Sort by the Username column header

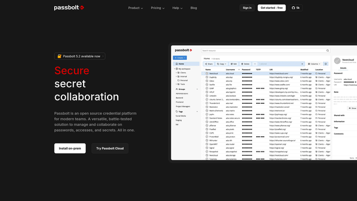pyautogui.click(x=230, y=69)
